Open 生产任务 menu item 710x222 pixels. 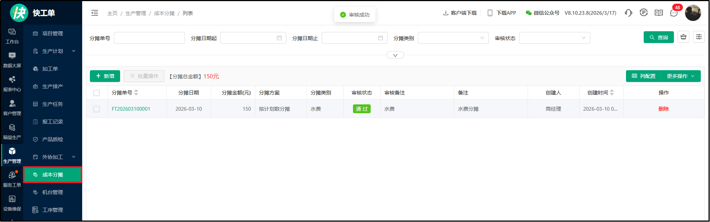pos(52,104)
